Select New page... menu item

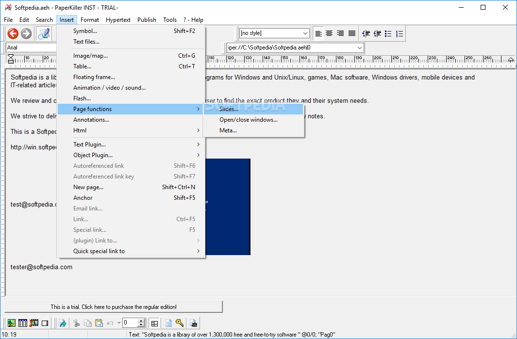[x=131, y=187]
